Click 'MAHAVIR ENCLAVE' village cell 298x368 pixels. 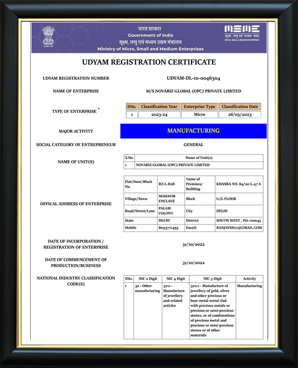[171, 199]
